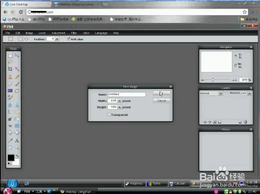
Task: Open the Filter menu
Action: [74, 33]
